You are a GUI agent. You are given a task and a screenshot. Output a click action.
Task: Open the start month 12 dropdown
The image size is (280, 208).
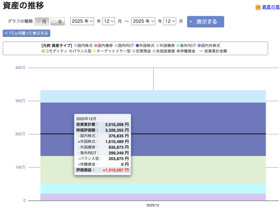point(109,21)
